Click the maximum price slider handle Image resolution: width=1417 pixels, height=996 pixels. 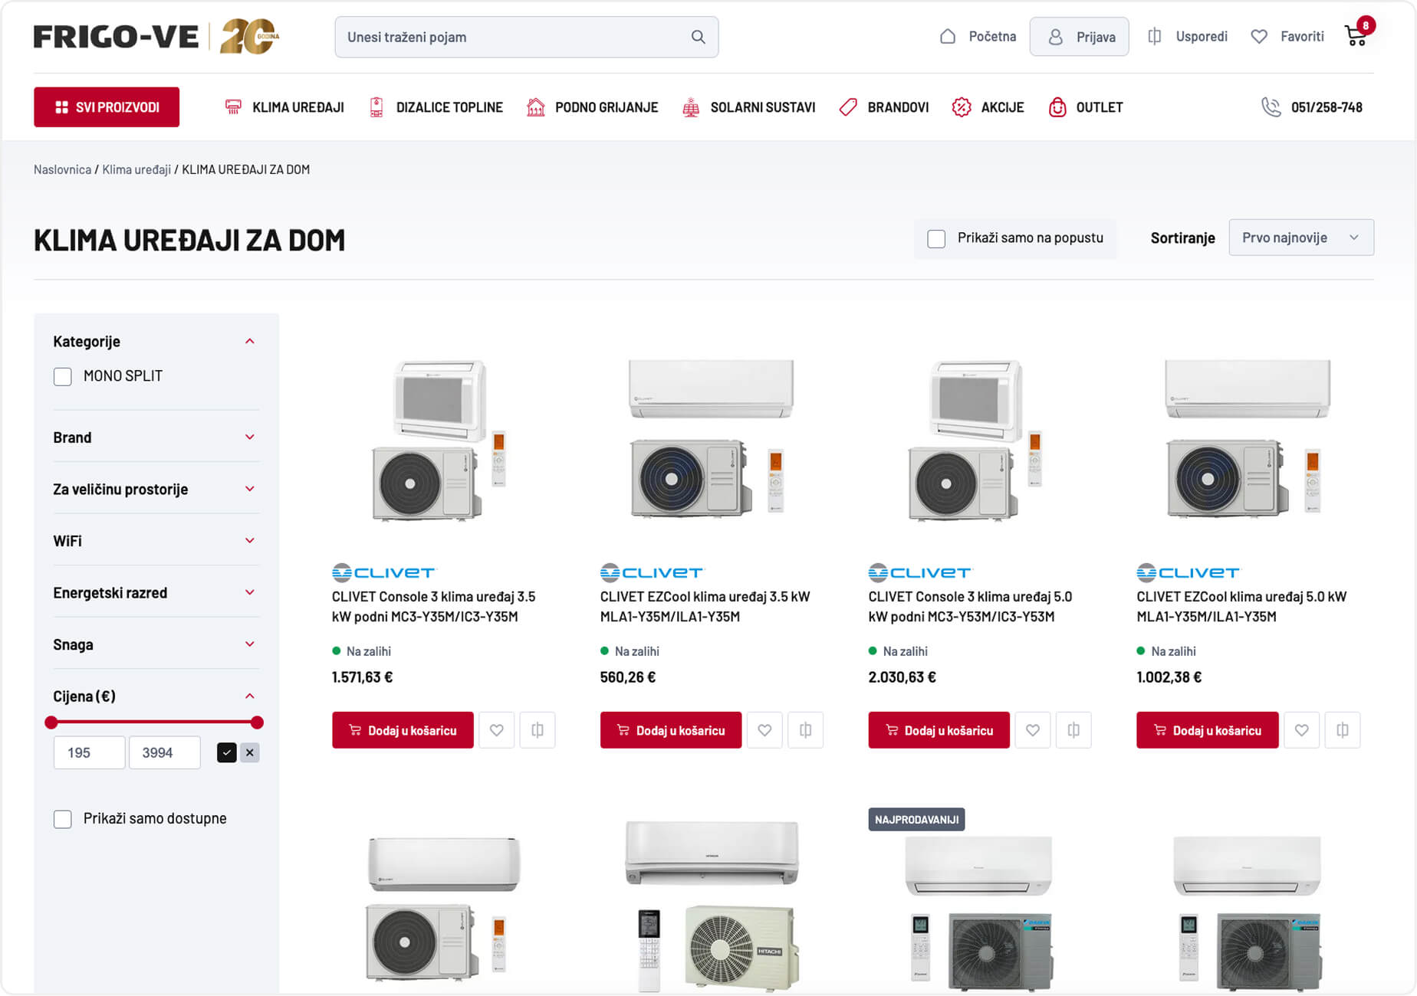[x=257, y=722]
